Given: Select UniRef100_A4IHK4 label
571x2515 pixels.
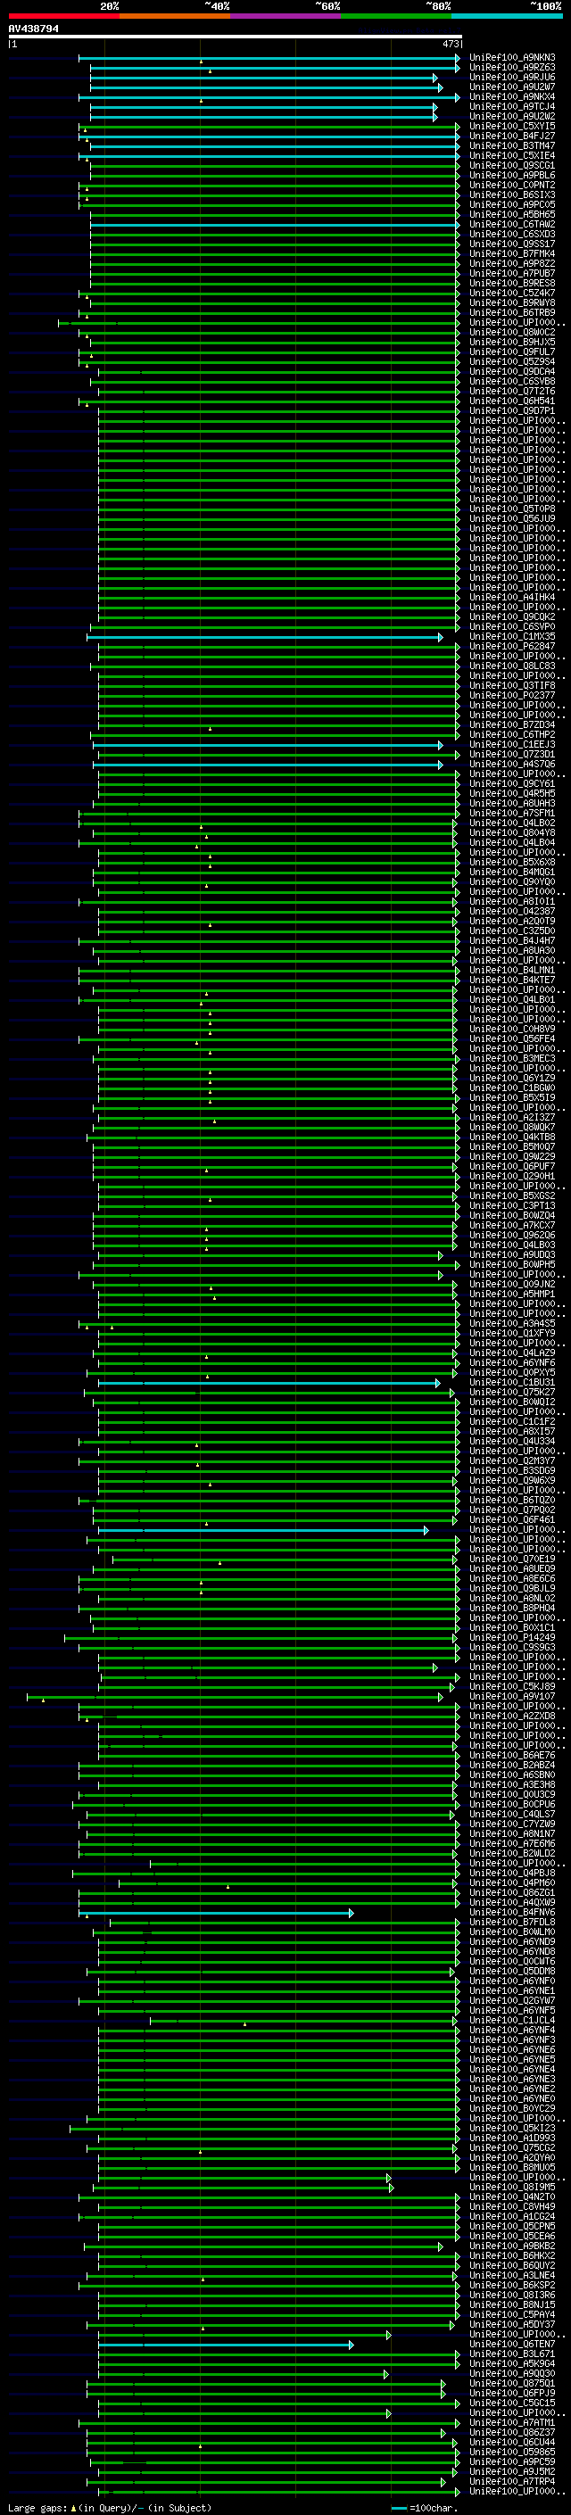Looking at the screenshot, I should click(x=512, y=597).
